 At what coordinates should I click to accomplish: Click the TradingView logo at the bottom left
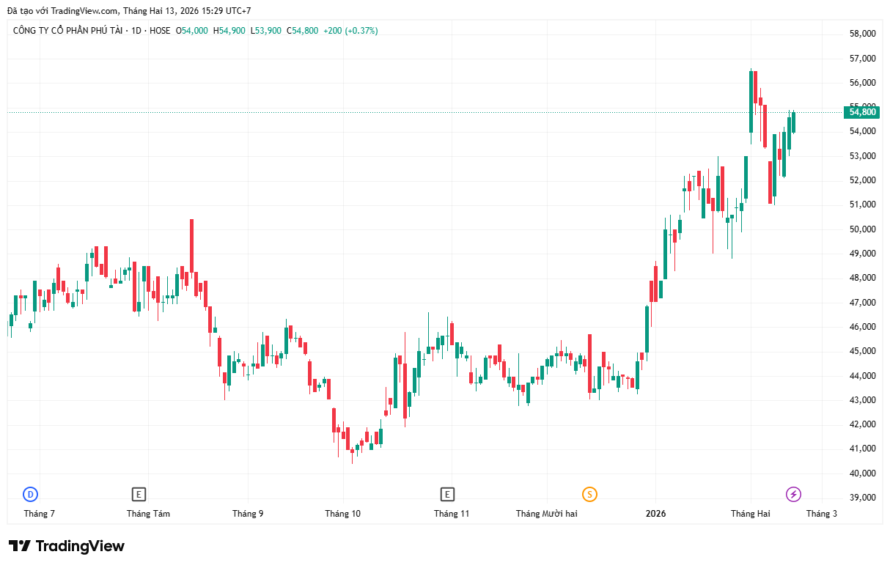pyautogui.click(x=67, y=546)
